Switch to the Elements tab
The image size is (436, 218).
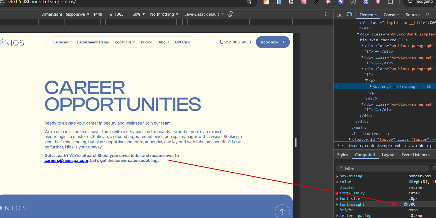368,15
